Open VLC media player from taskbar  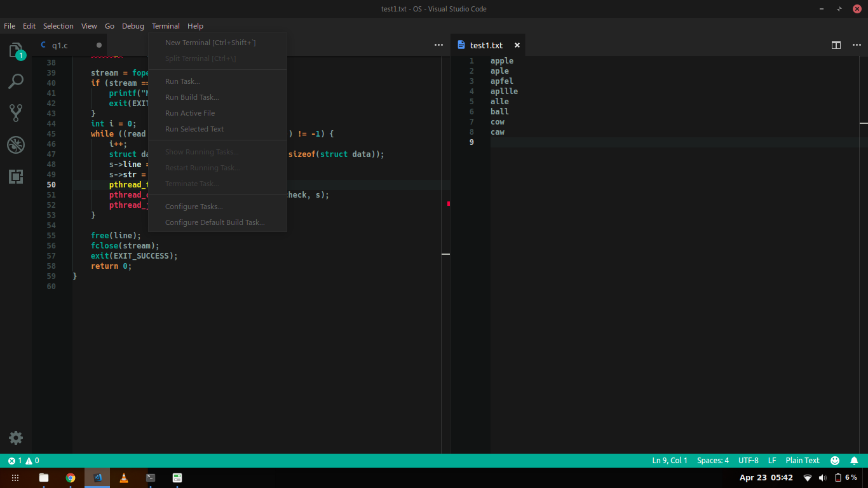124,478
